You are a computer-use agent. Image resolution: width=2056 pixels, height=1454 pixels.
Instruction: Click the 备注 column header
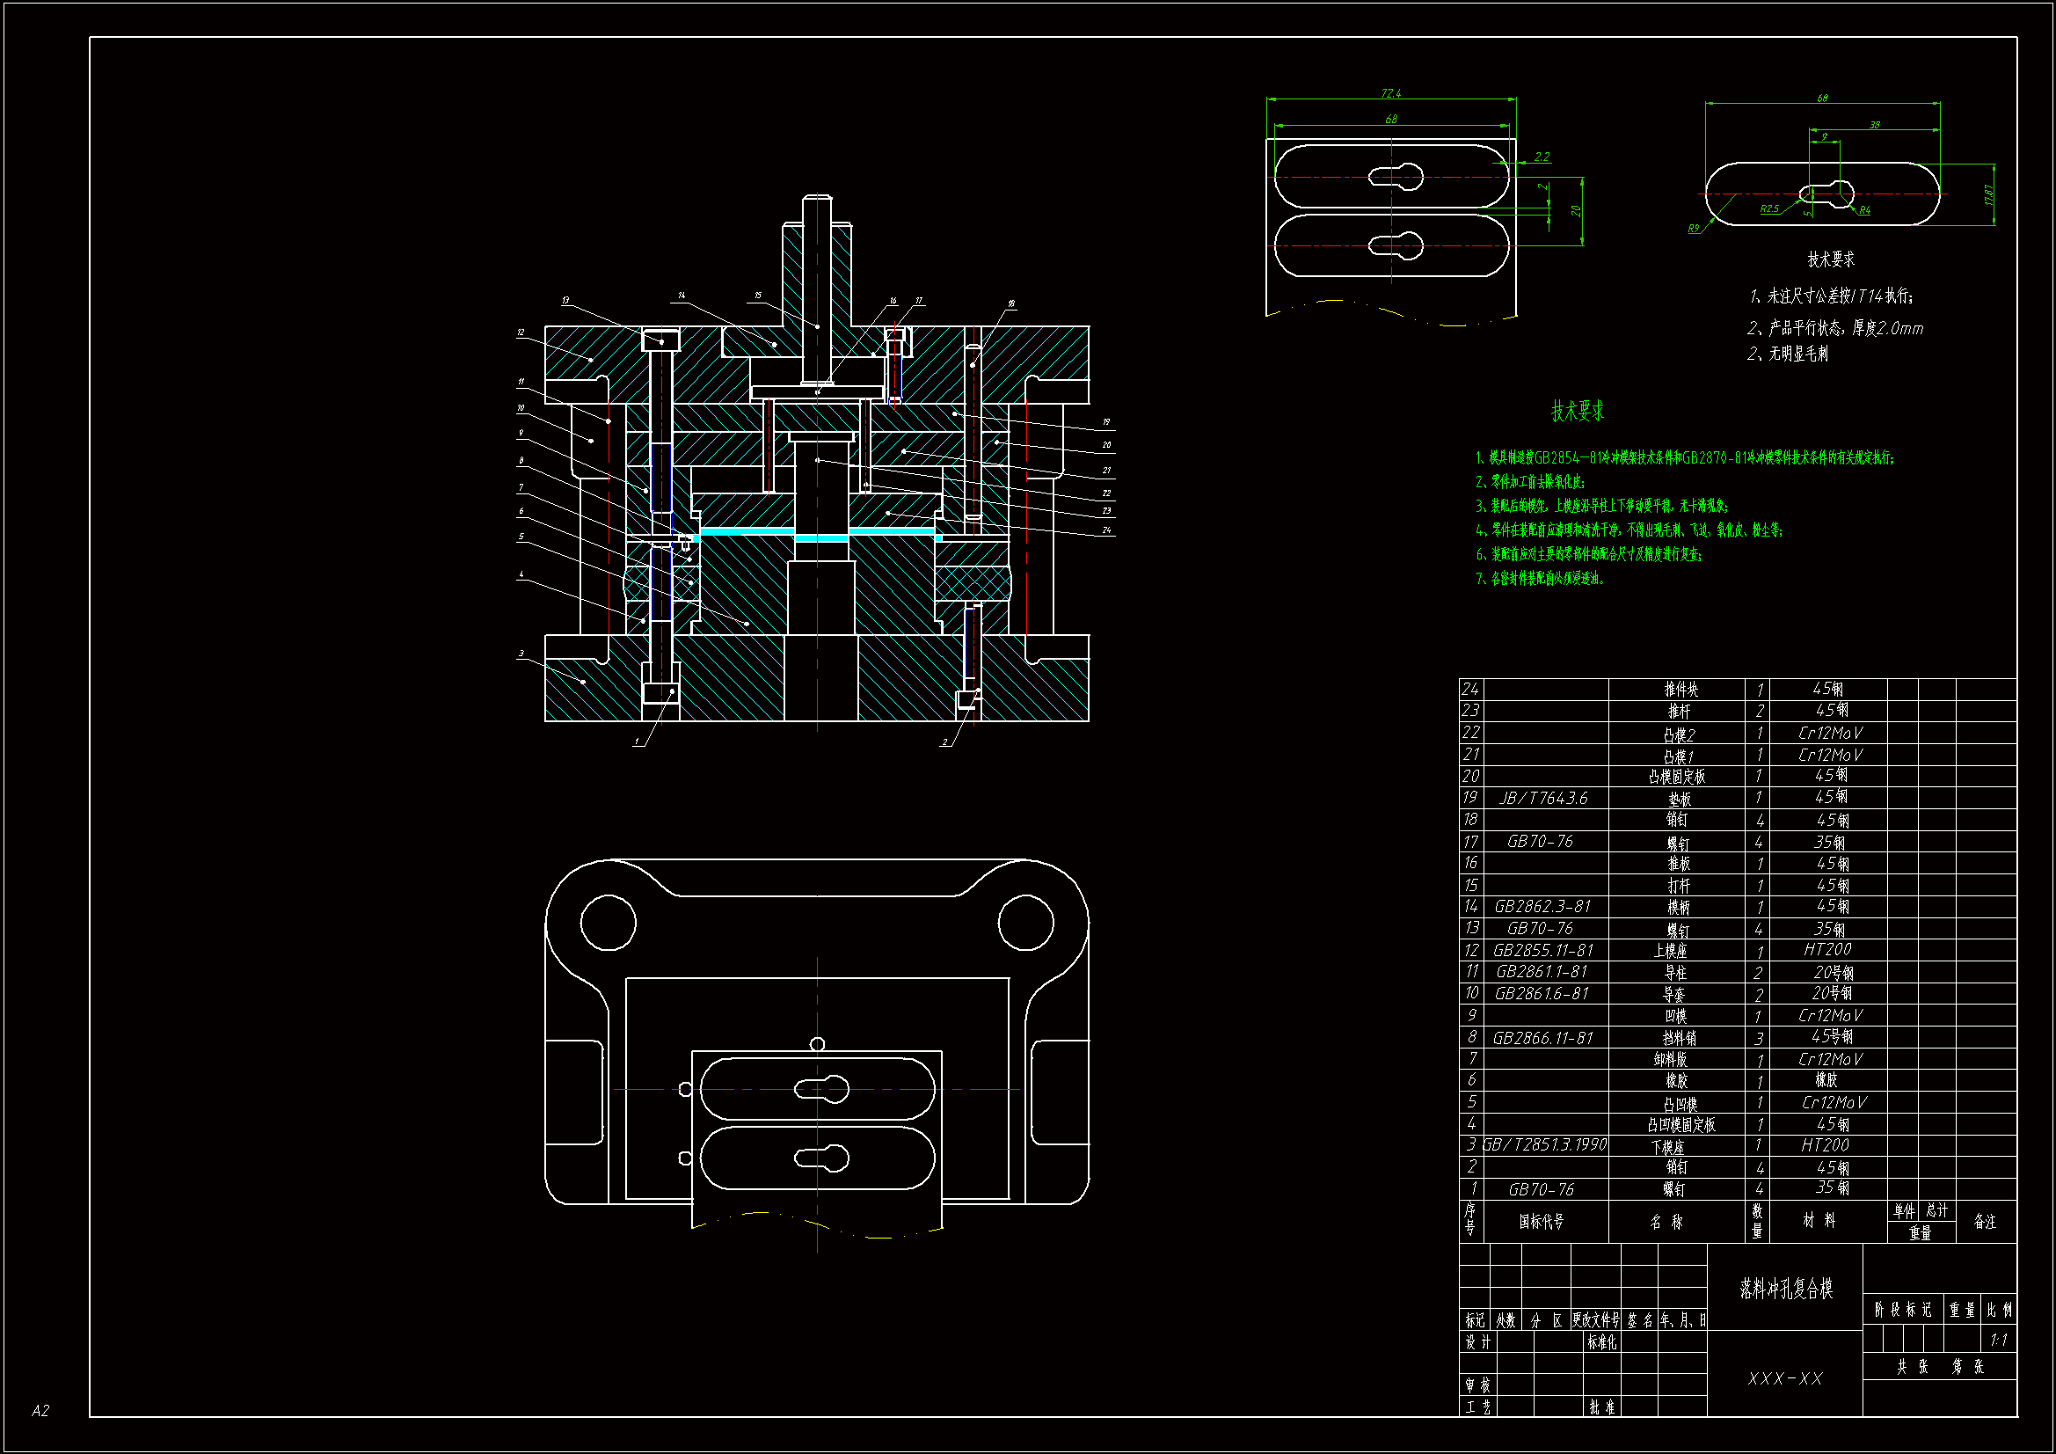(x=1985, y=1222)
